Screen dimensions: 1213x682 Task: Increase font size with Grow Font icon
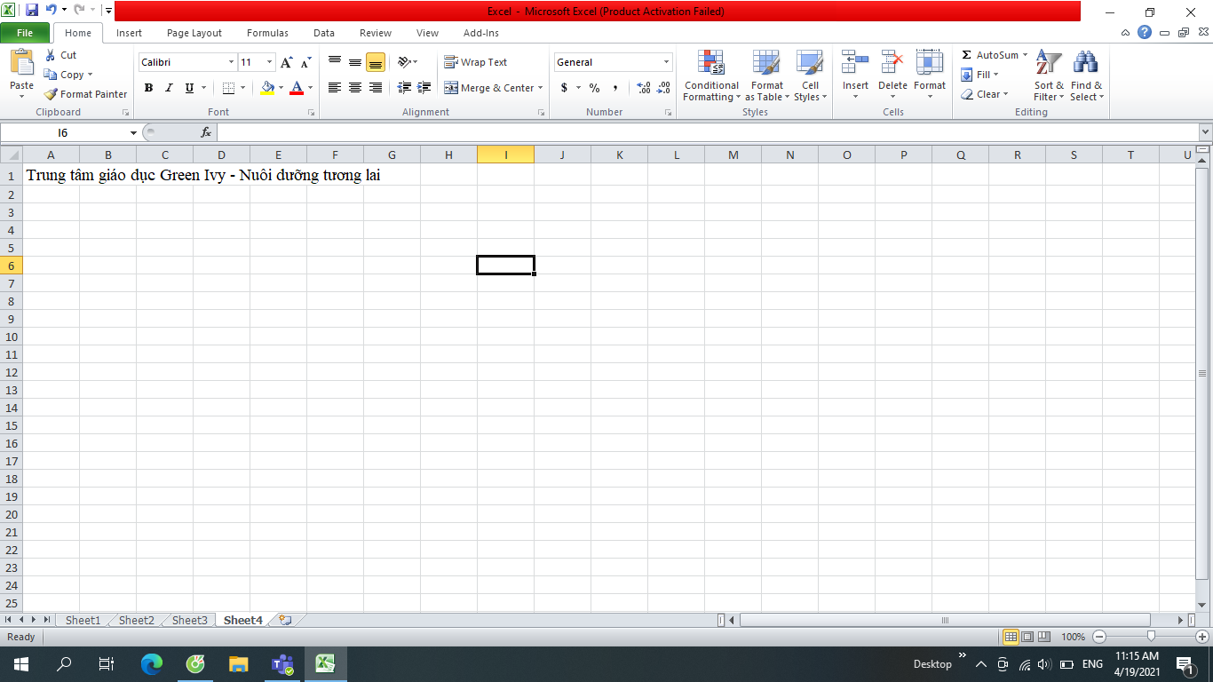(x=286, y=62)
